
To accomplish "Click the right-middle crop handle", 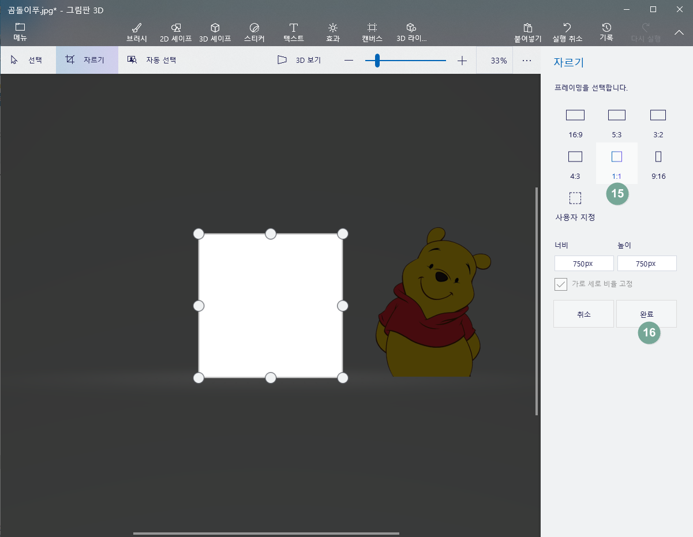I will [343, 306].
